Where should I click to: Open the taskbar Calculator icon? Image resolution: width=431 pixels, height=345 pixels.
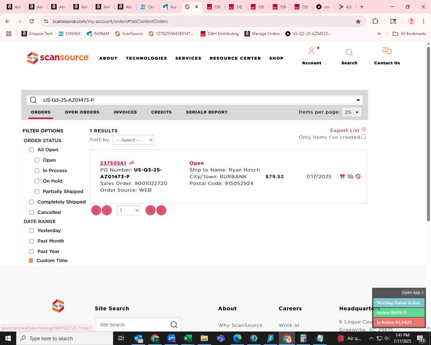[x=303, y=338]
